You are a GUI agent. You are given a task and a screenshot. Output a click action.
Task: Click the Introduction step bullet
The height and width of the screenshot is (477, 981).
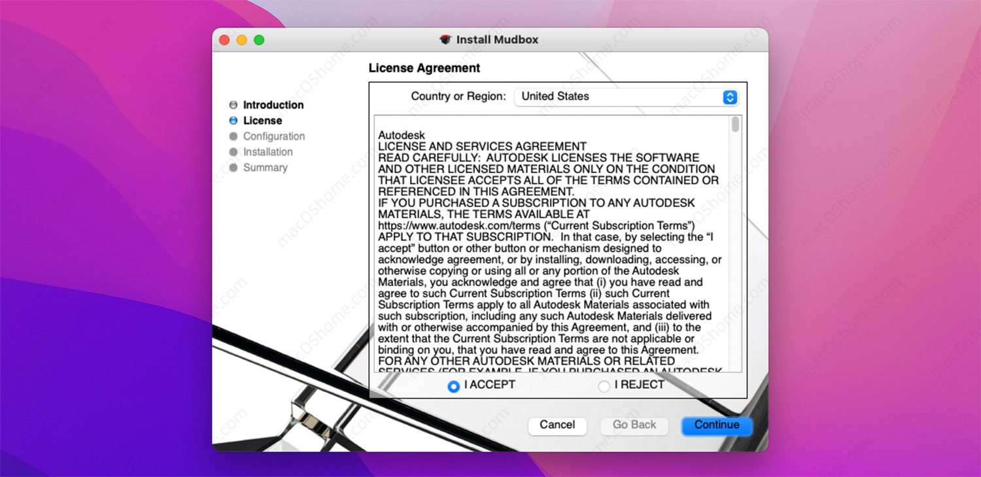pos(233,105)
